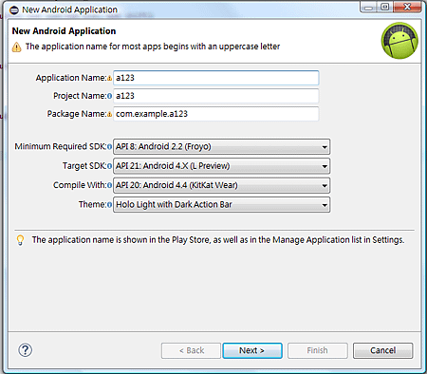Expand the Target SDK dropdown
Image resolution: width=427 pixels, height=374 pixels.
(222, 166)
